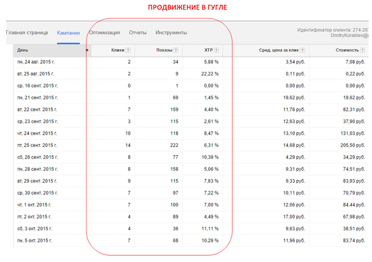Screen dimensions: 372x262
Task: Sort by the Показы column header
Action: [164, 50]
